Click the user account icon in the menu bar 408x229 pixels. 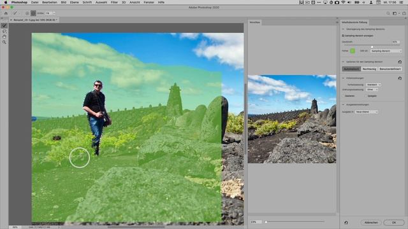click(x=371, y=3)
